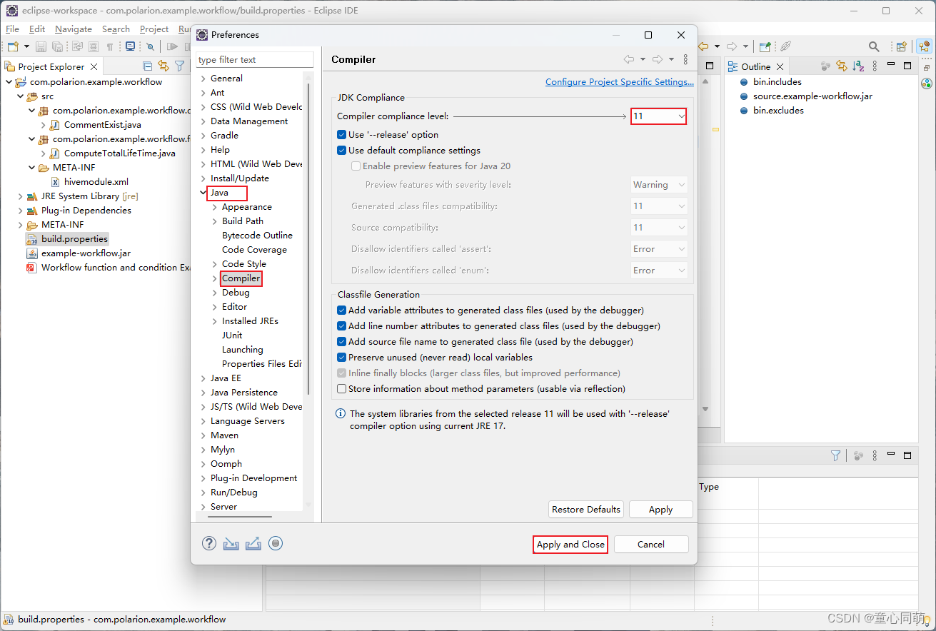The height and width of the screenshot is (631, 936).
Task: Select Code Coverage preference page
Action: click(254, 250)
